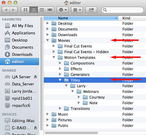Sort by the Name column header
Screen dimensions: 146x135
click(x=81, y=18)
